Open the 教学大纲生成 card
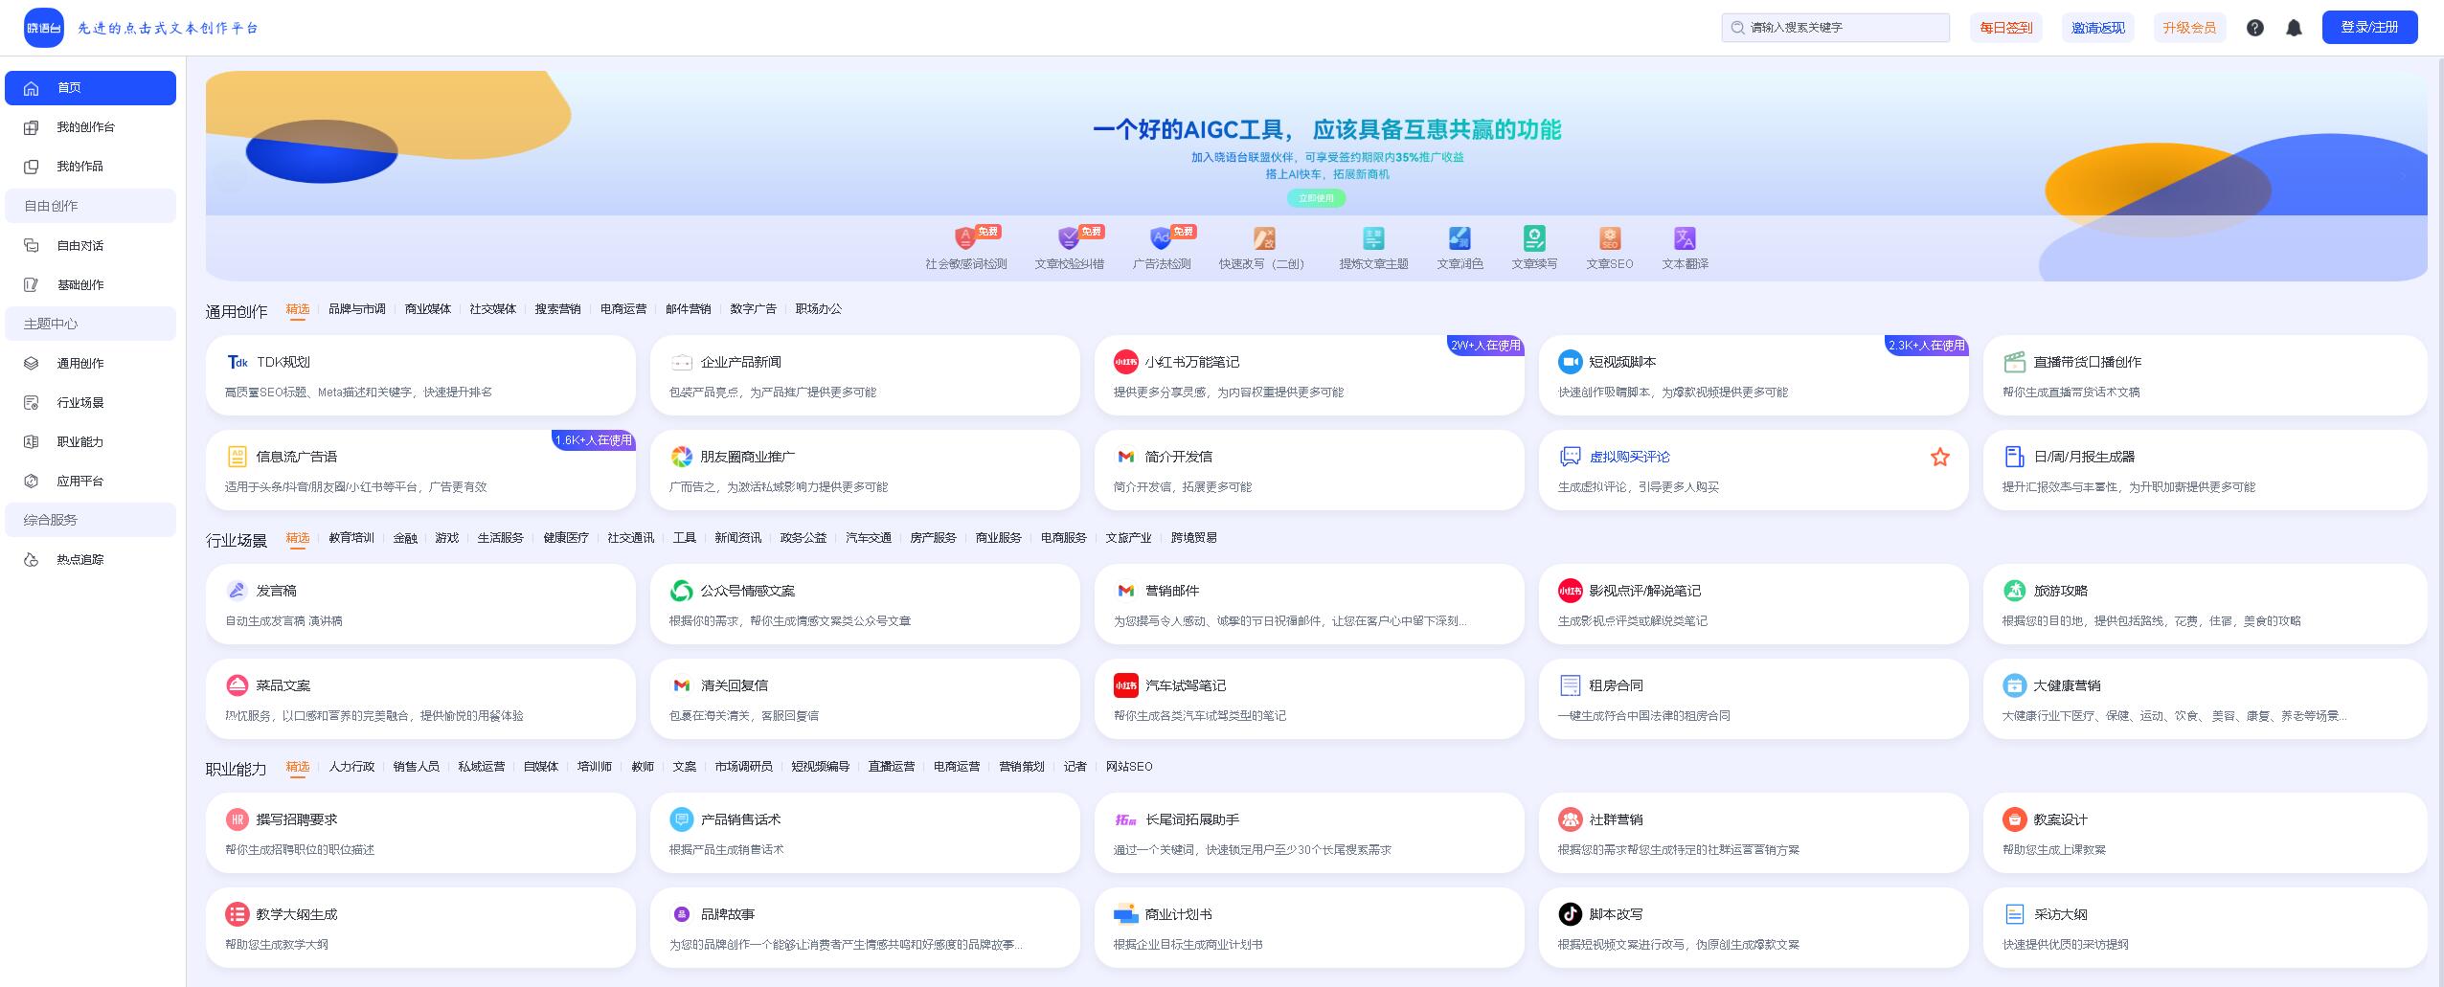 [x=420, y=928]
